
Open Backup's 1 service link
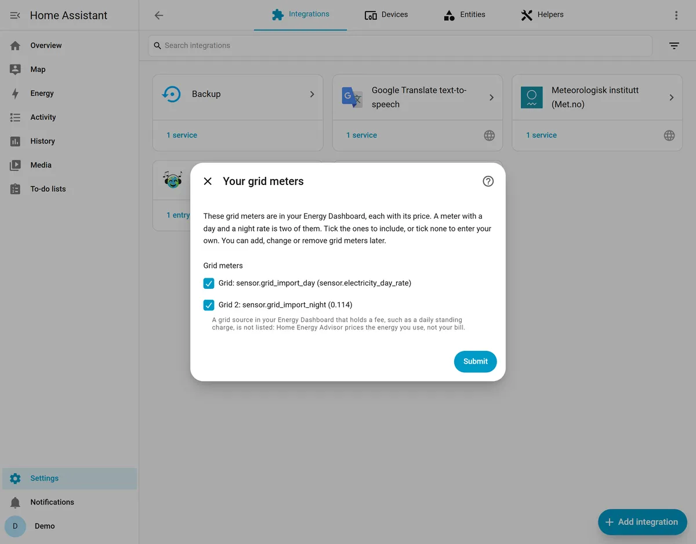click(182, 135)
